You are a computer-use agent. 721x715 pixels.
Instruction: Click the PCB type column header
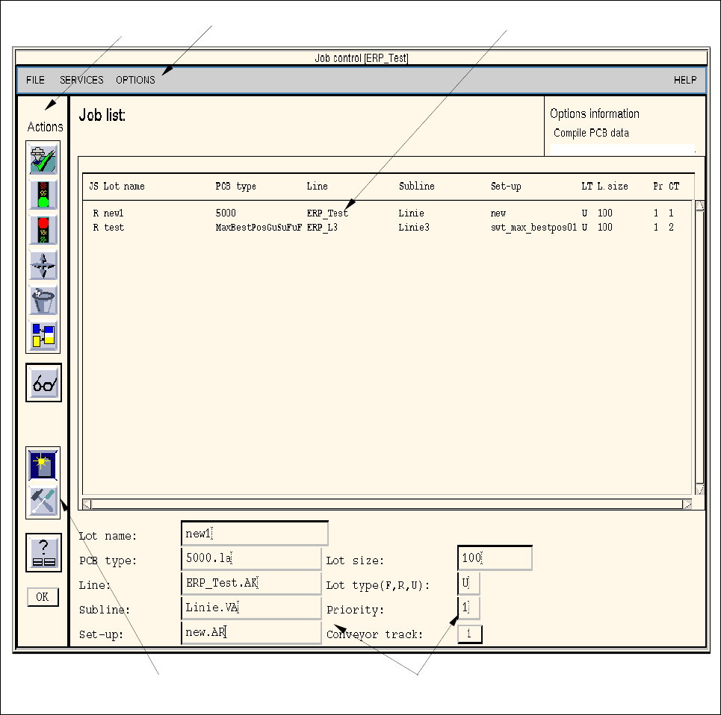tap(235, 186)
